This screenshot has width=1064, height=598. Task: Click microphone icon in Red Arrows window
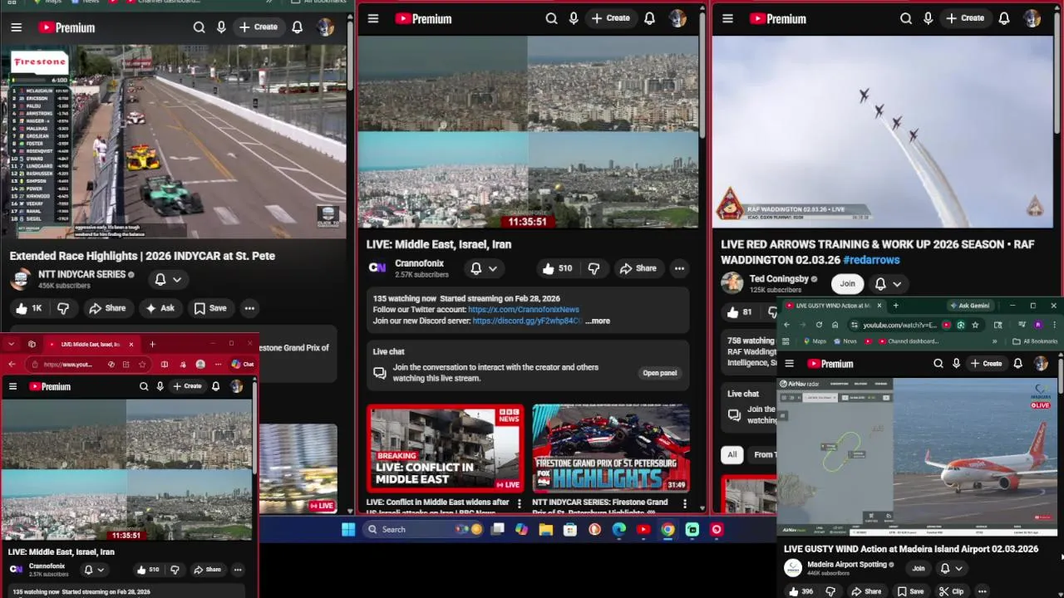[x=929, y=18]
